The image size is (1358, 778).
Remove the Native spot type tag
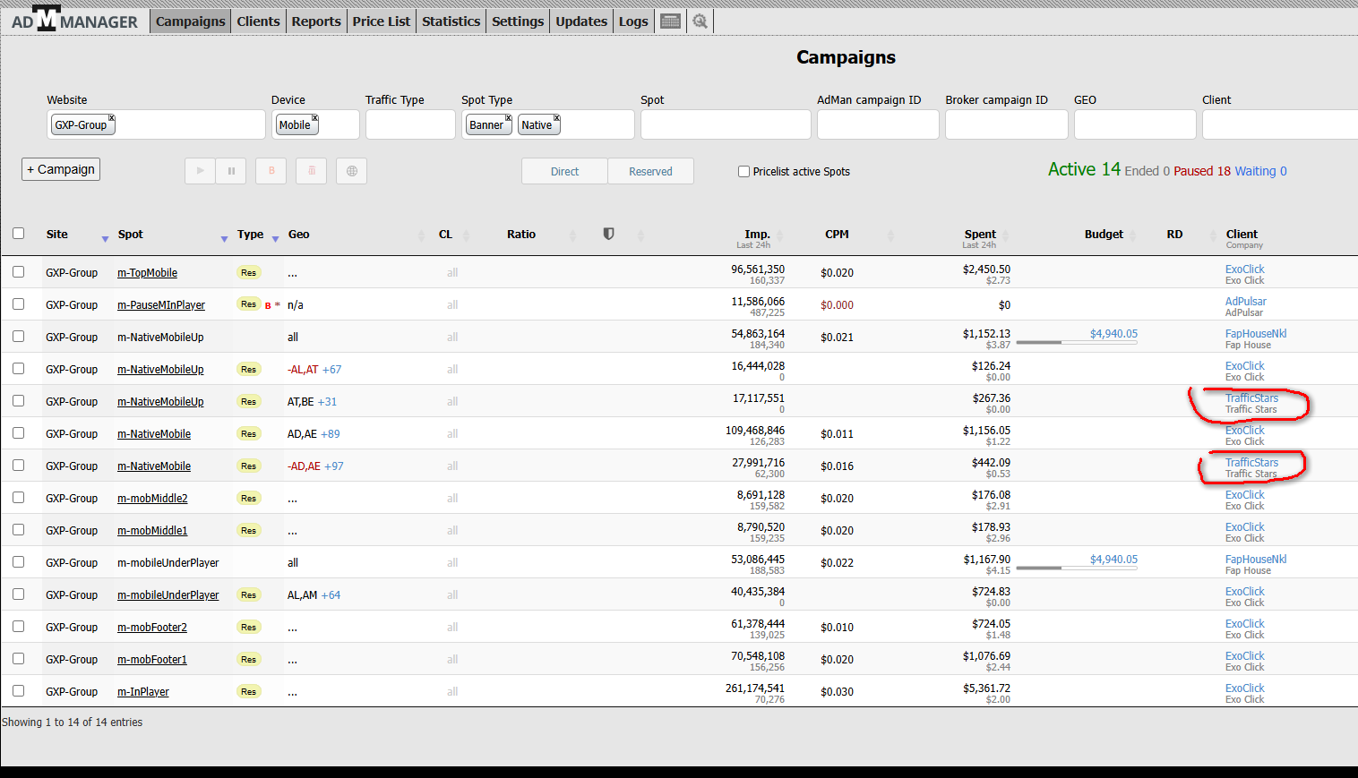[x=557, y=118]
